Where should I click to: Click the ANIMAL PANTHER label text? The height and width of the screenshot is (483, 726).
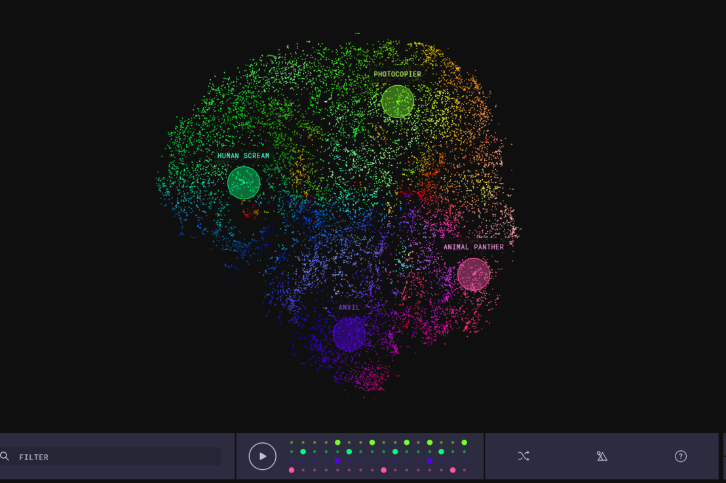coord(473,246)
